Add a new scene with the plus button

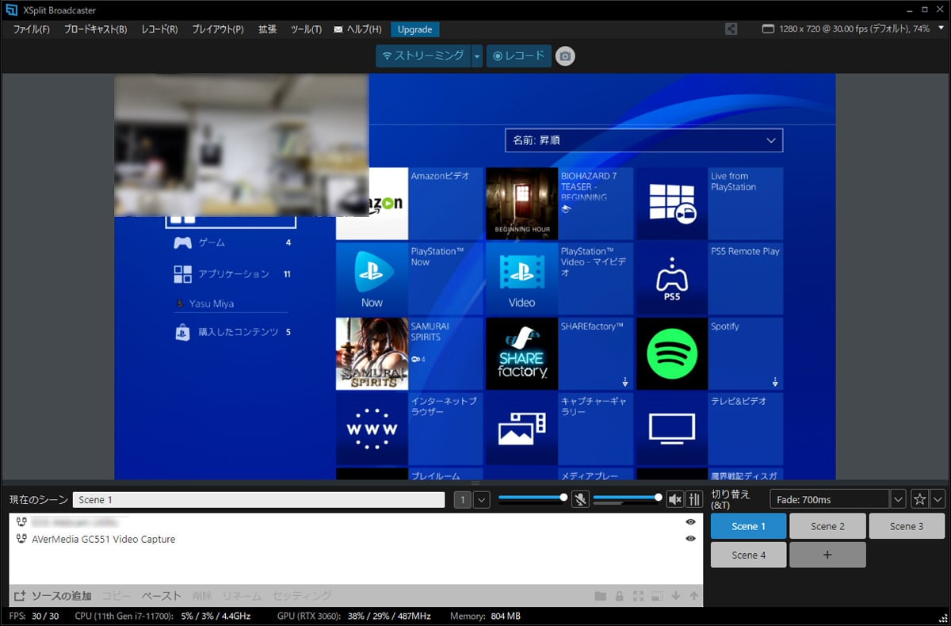(x=827, y=555)
